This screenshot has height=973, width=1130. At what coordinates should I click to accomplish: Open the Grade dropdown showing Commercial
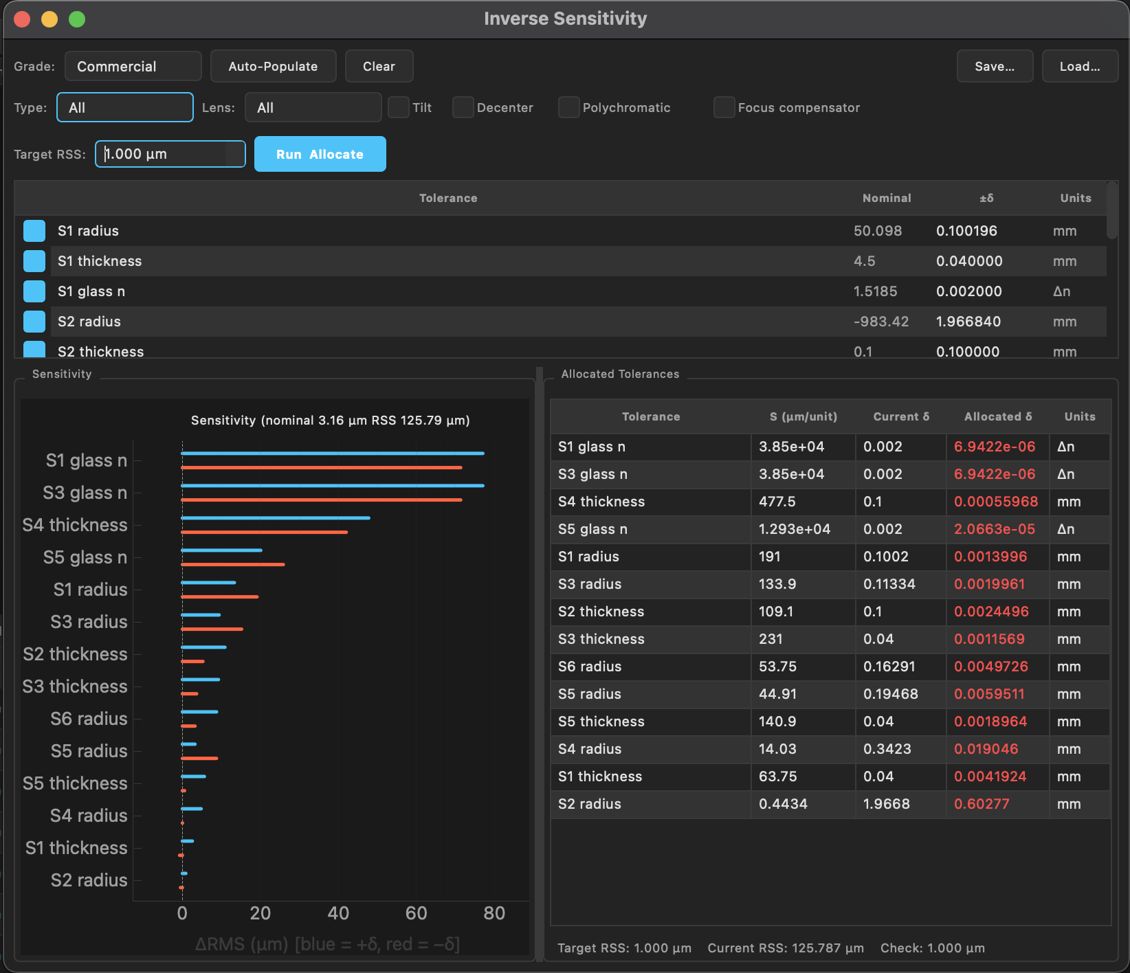[x=133, y=67]
